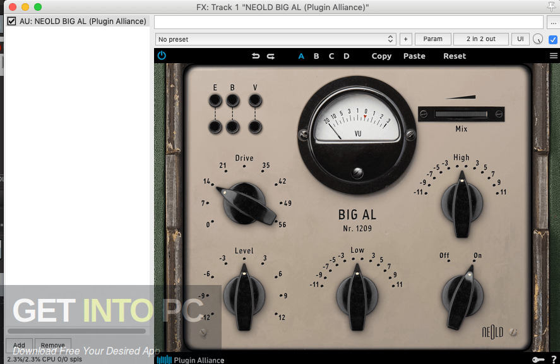Click the 12 mark on Level scale
The width and height of the screenshot is (560, 364).
pos(282,317)
